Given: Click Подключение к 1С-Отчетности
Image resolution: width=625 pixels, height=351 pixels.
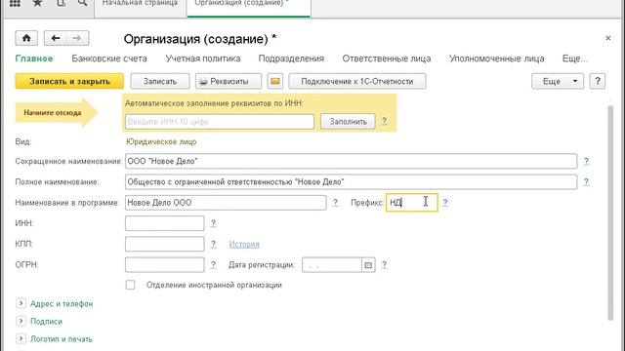Looking at the screenshot, I should (x=357, y=81).
